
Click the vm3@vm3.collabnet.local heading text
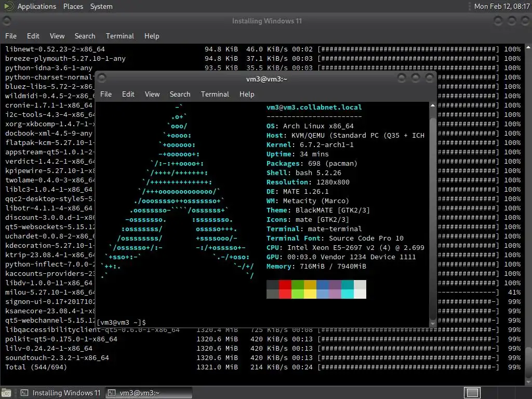pos(314,107)
